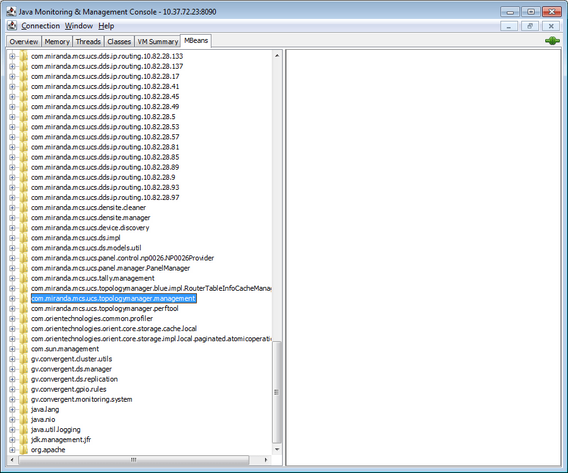Click the tree's vertical scrollbar thumb
Screen dimensions: 568x473
click(x=277, y=392)
